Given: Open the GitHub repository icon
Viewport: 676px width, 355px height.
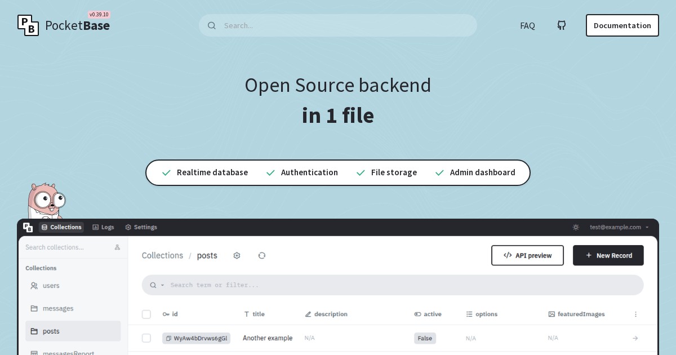Looking at the screenshot, I should pyautogui.click(x=562, y=25).
